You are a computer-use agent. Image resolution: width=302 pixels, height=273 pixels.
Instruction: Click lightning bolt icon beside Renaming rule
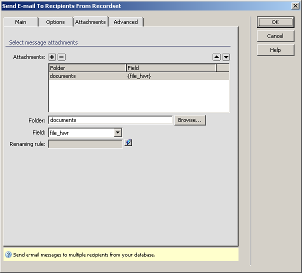click(128, 143)
